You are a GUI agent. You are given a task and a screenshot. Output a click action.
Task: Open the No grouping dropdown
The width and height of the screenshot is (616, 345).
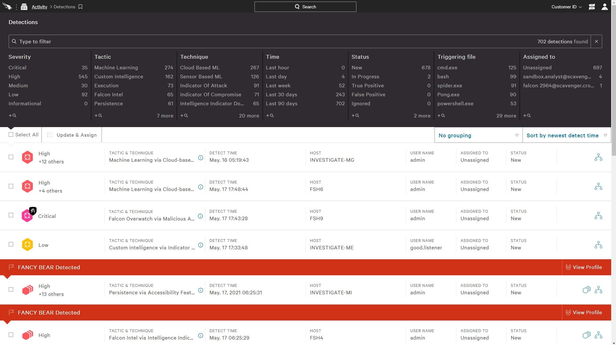tap(478, 135)
